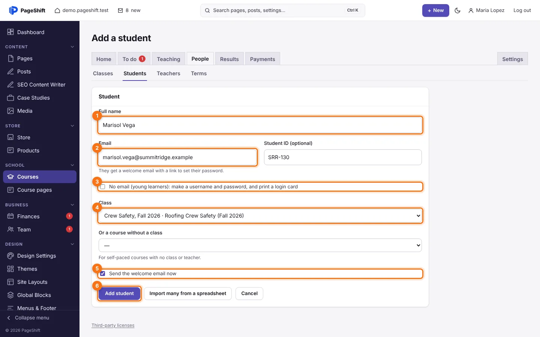
Task: Collapse the SCHOOL sidebar section
Action: click(x=72, y=165)
